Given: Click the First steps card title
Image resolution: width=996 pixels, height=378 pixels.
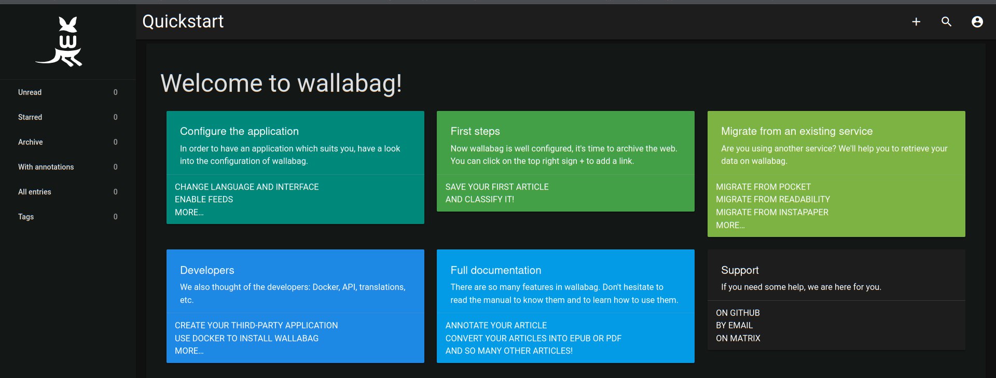Looking at the screenshot, I should point(475,132).
